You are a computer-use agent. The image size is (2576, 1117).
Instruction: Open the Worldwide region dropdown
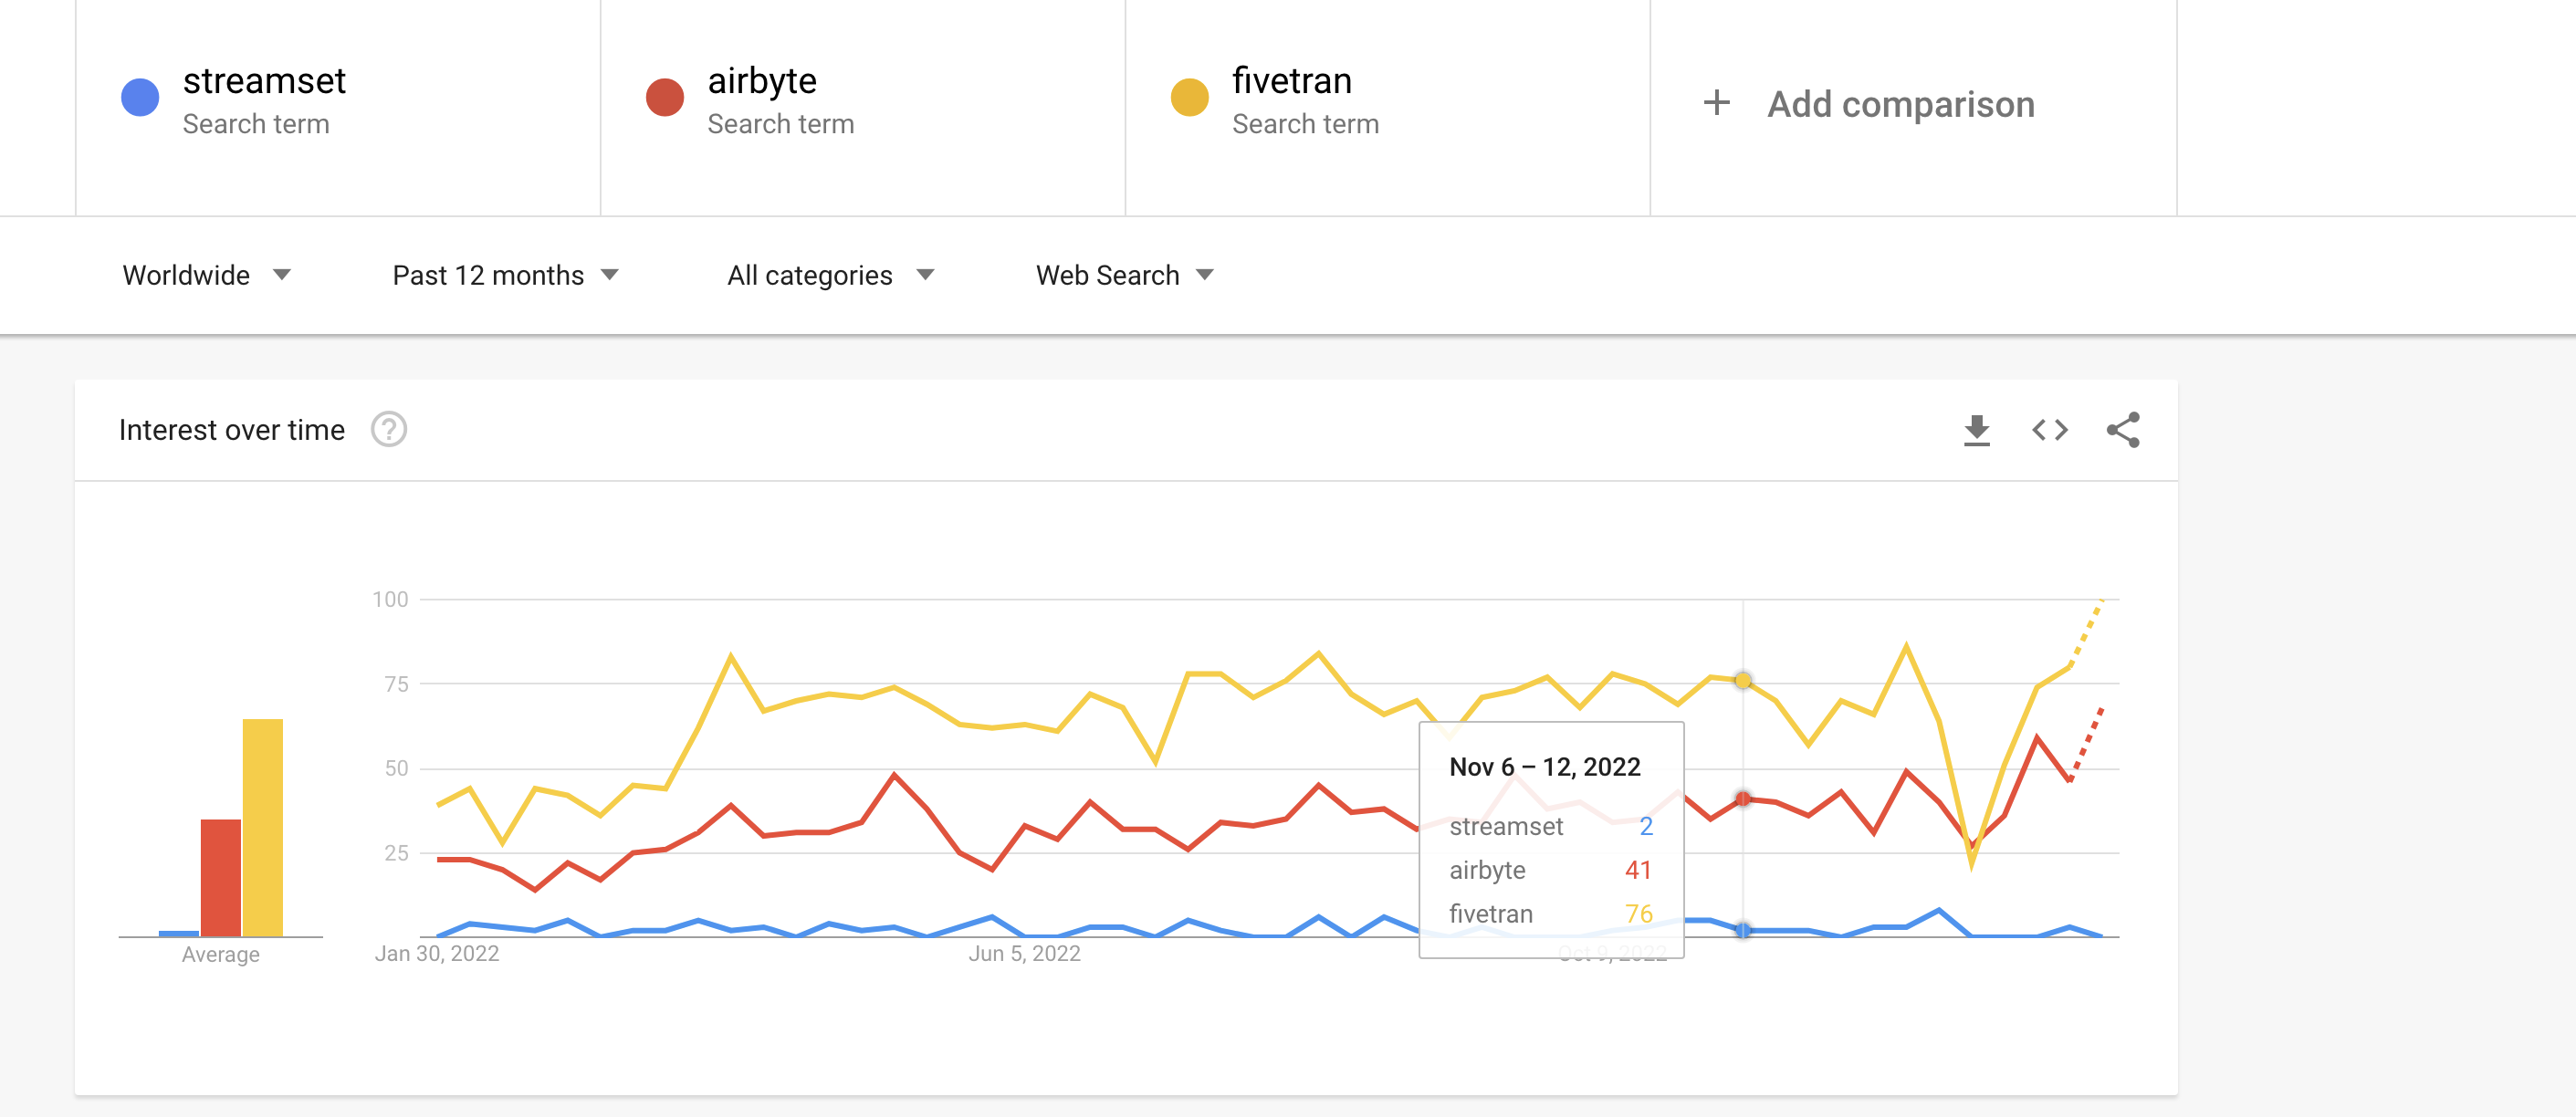(206, 275)
